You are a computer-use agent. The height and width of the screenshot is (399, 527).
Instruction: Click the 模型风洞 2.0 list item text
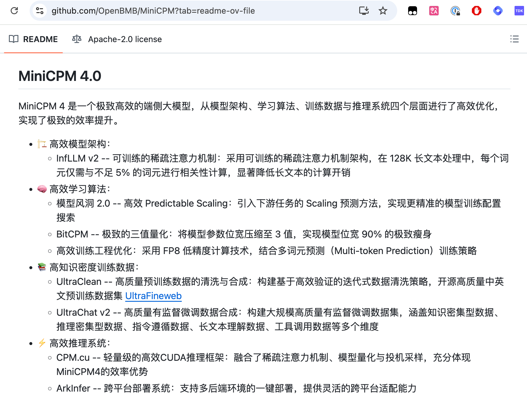coord(279,210)
